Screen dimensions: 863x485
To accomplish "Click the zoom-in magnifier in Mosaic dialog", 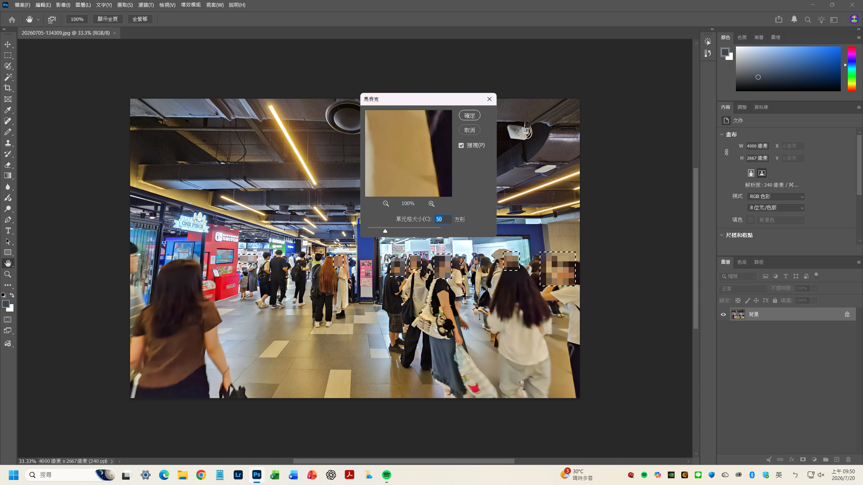I will pyautogui.click(x=431, y=203).
